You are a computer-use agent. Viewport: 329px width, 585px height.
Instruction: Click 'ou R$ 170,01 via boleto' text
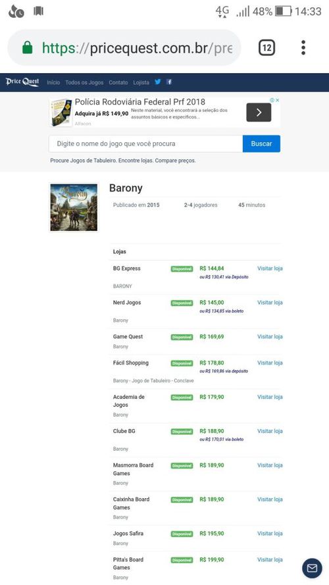(222, 439)
